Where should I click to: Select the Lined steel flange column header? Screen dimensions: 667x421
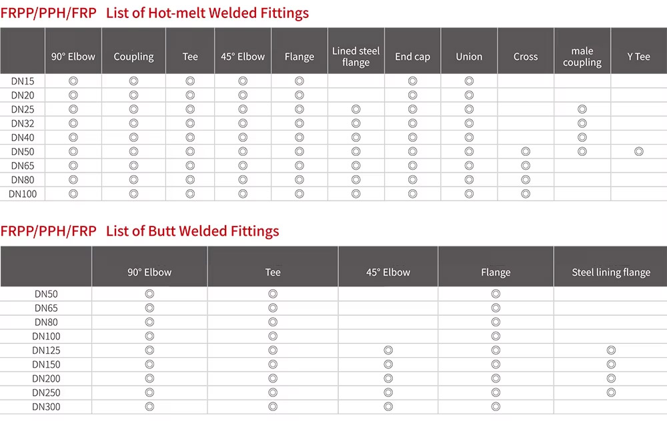(x=356, y=57)
